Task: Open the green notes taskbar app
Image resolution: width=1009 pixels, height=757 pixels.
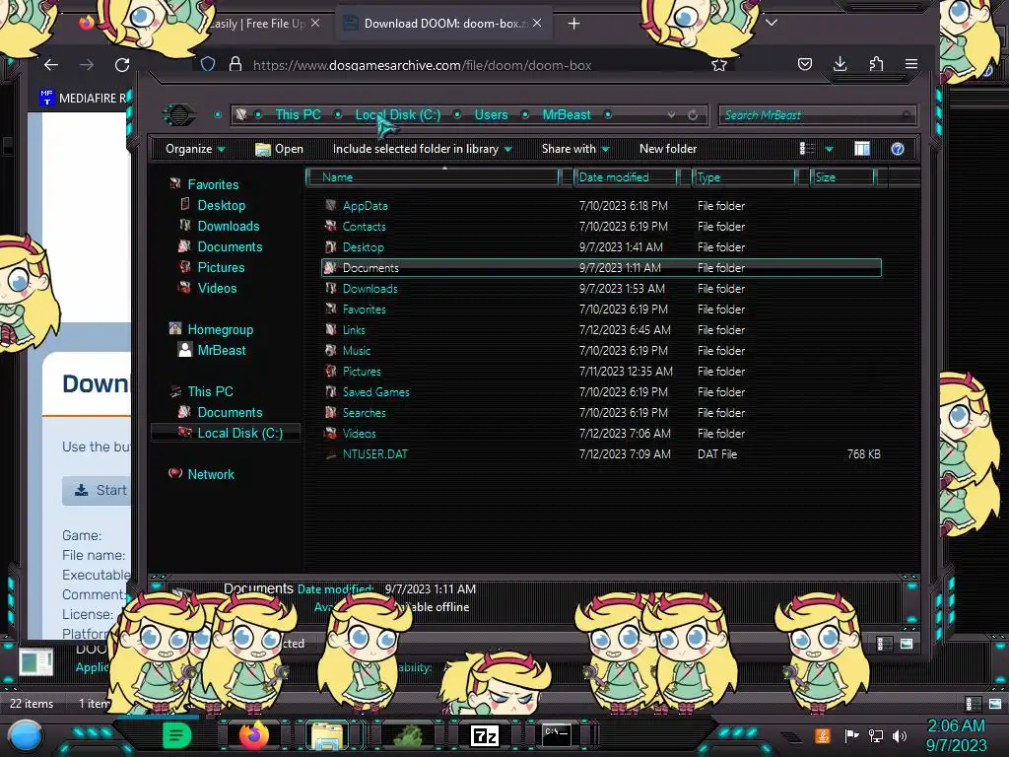Action: 177,735
